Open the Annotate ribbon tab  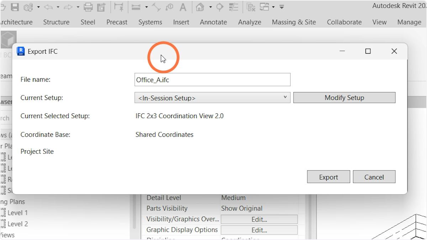point(213,22)
